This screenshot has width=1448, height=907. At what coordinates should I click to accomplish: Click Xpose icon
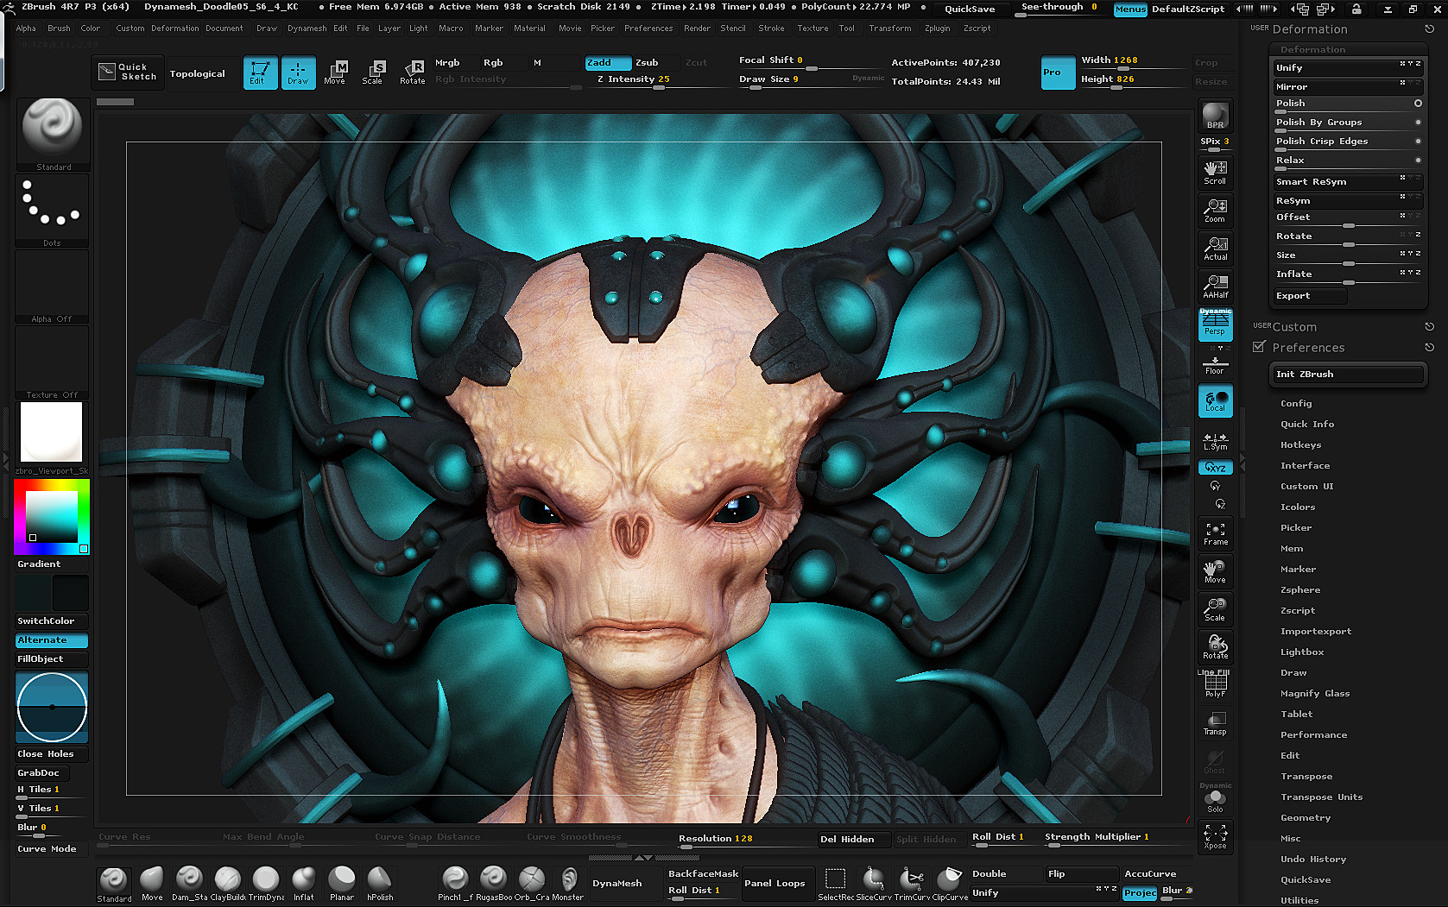click(1215, 836)
